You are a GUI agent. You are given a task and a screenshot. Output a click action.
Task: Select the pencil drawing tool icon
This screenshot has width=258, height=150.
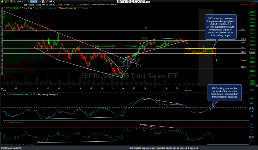coord(47,2)
